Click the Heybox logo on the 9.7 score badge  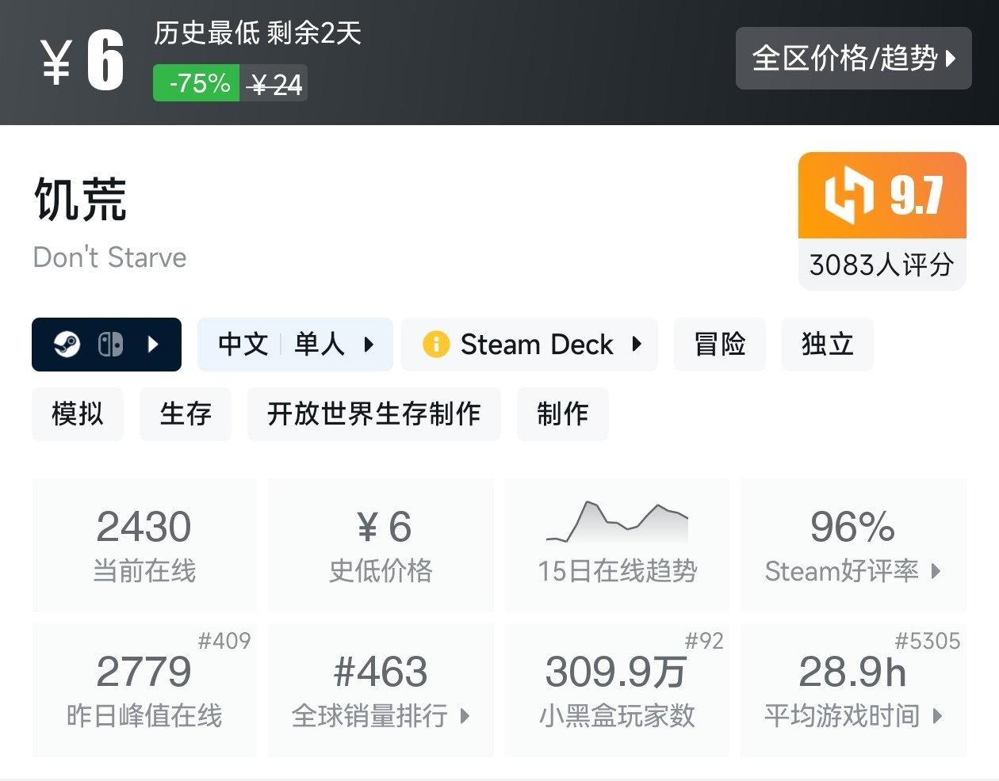click(849, 195)
